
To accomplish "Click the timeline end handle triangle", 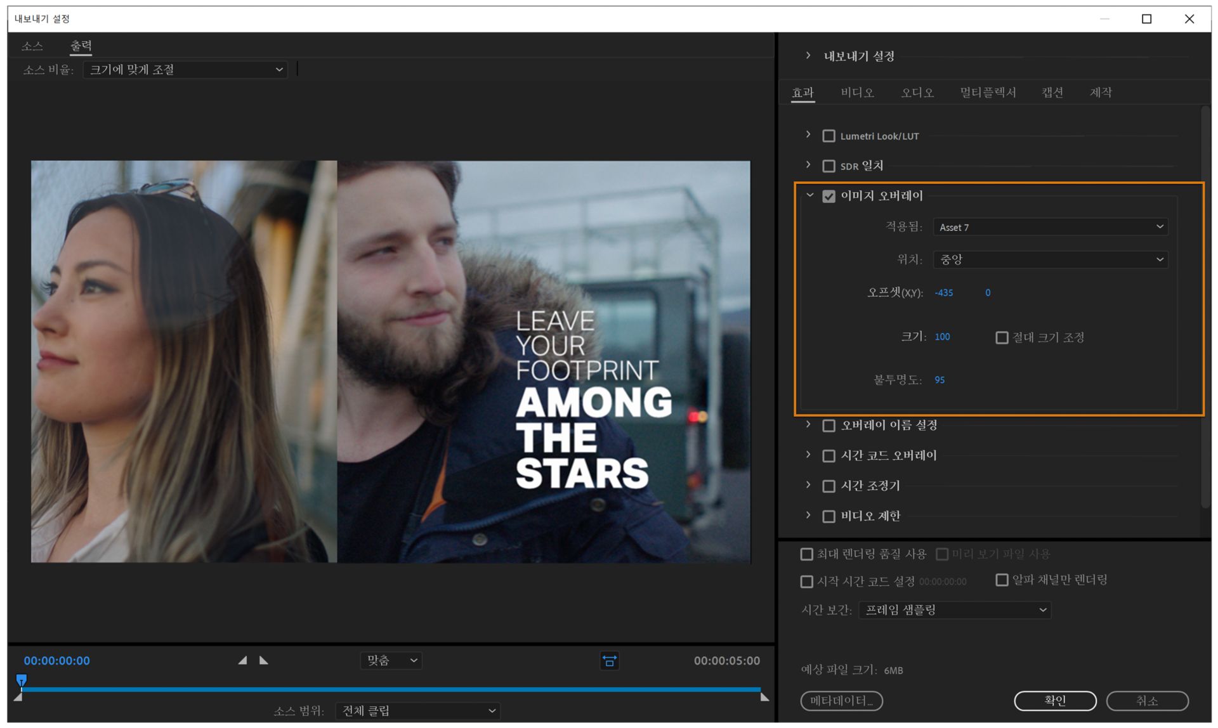I will 764,697.
